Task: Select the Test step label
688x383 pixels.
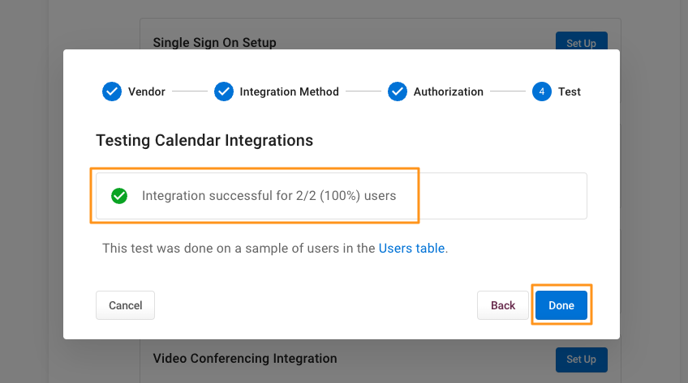Action: tap(569, 92)
